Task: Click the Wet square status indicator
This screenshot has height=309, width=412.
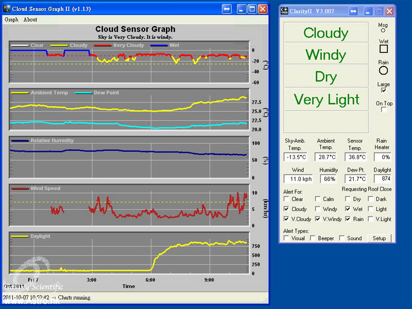Action: [383, 49]
